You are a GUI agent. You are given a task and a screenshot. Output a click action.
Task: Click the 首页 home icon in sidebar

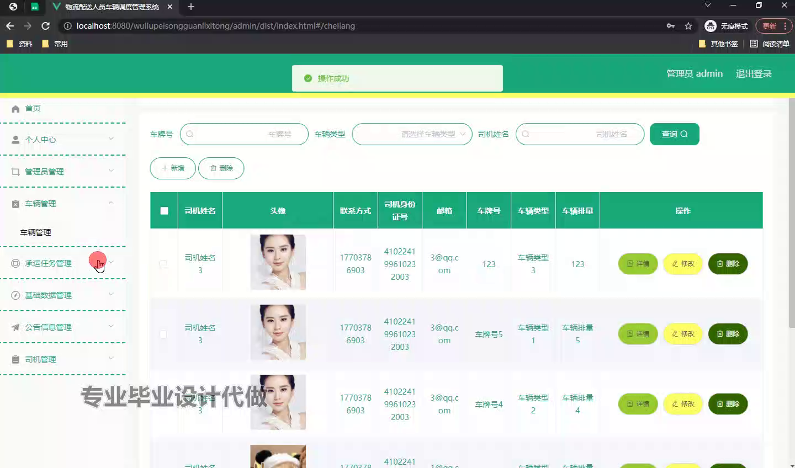pos(15,109)
